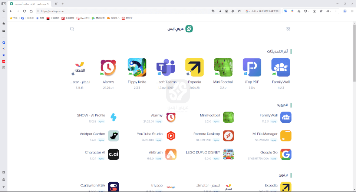Click the YouTube Studio app icon
This screenshot has width=356, height=192.
pos(171,136)
